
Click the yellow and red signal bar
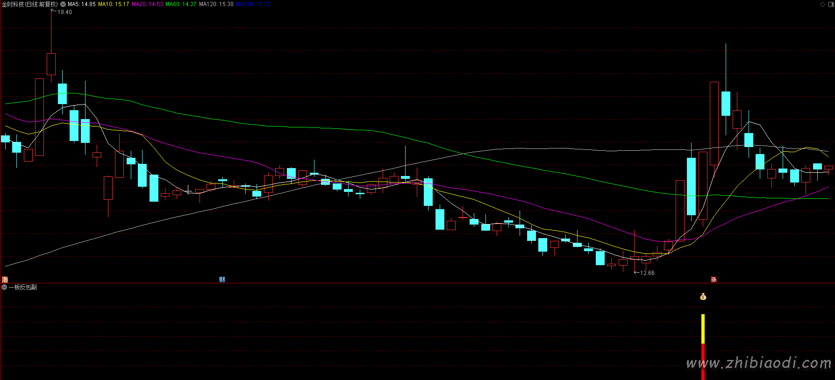pyautogui.click(x=703, y=345)
